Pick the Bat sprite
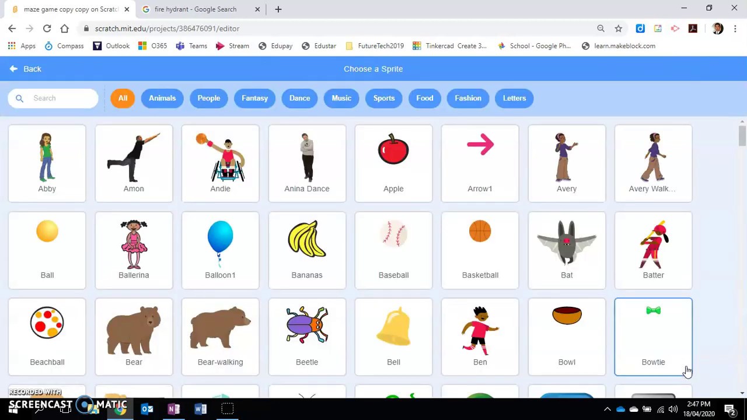Screen dimensions: 747x420 [x=567, y=250]
